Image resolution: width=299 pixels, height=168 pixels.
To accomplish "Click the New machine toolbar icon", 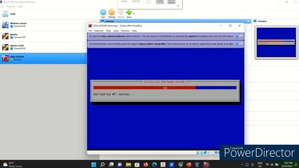I will coord(103,13).
